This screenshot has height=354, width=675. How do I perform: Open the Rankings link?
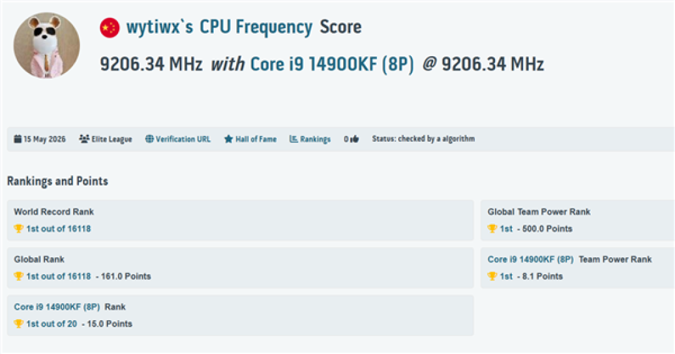click(x=315, y=139)
